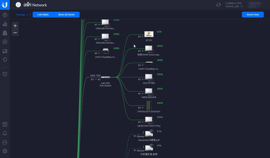This screenshot has width=270, height=158.
Task: Click the 3CX IP PBX label
Action: point(149,83)
